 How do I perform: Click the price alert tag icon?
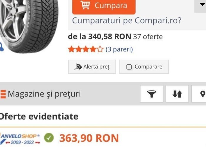click(78, 67)
